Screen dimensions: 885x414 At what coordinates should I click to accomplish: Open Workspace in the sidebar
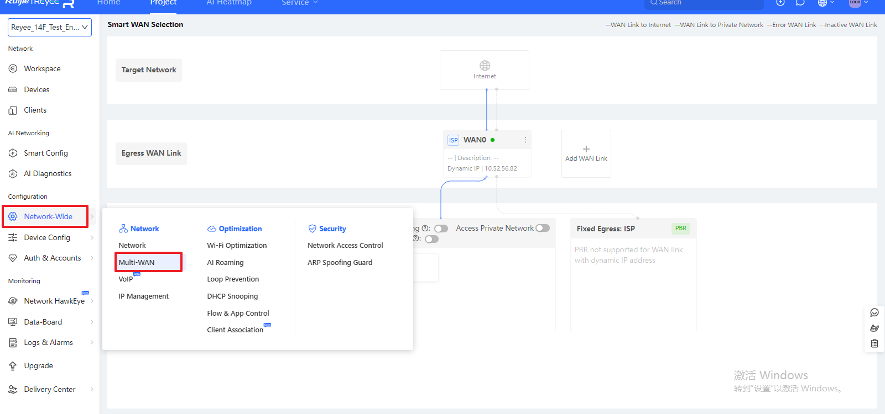pyautogui.click(x=42, y=69)
